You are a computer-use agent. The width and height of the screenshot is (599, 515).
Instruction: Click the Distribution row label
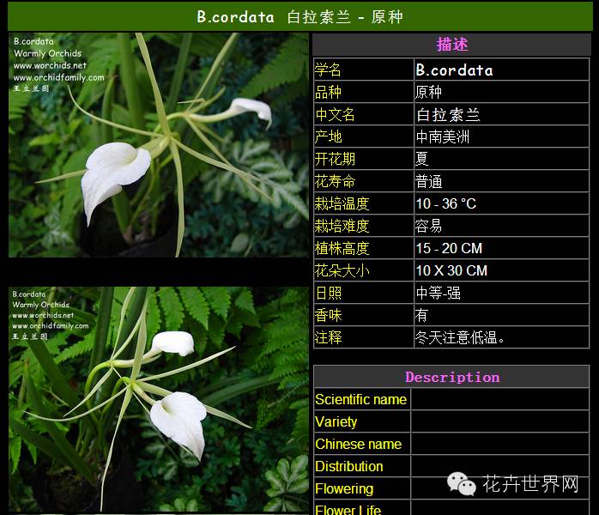click(348, 466)
